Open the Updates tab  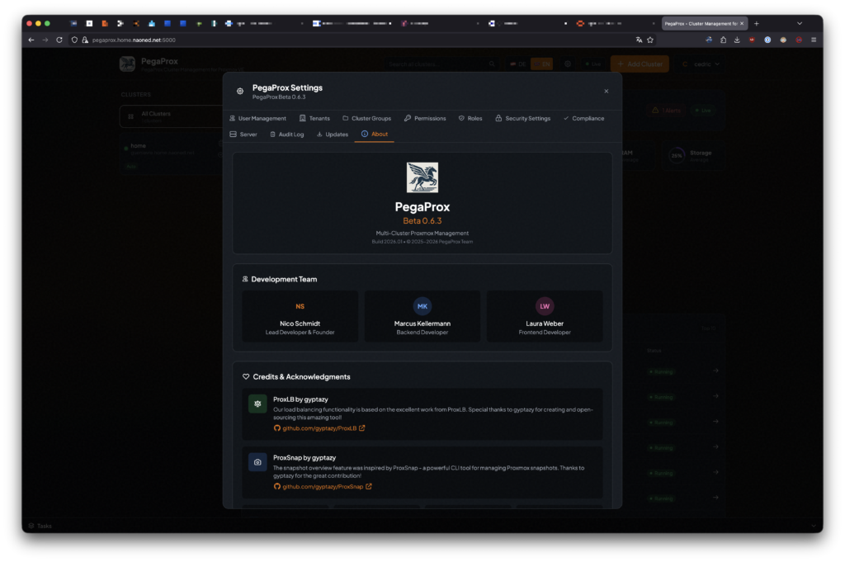tap(332, 134)
